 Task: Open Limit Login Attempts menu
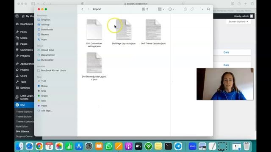pyautogui.click(x=25, y=98)
